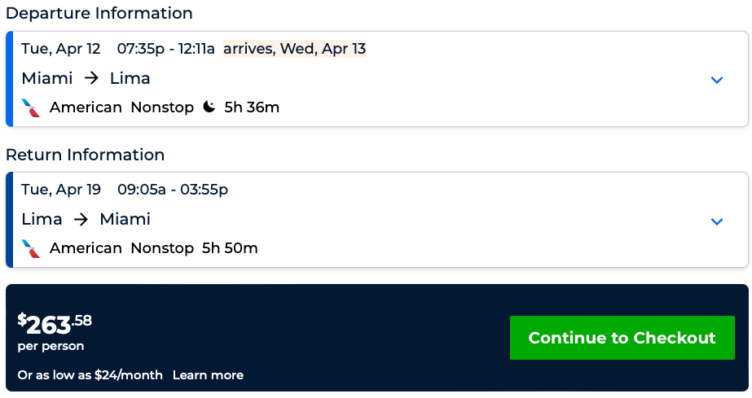752x398 pixels.
Task: Click the 5h 50m flight duration
Action: point(230,248)
